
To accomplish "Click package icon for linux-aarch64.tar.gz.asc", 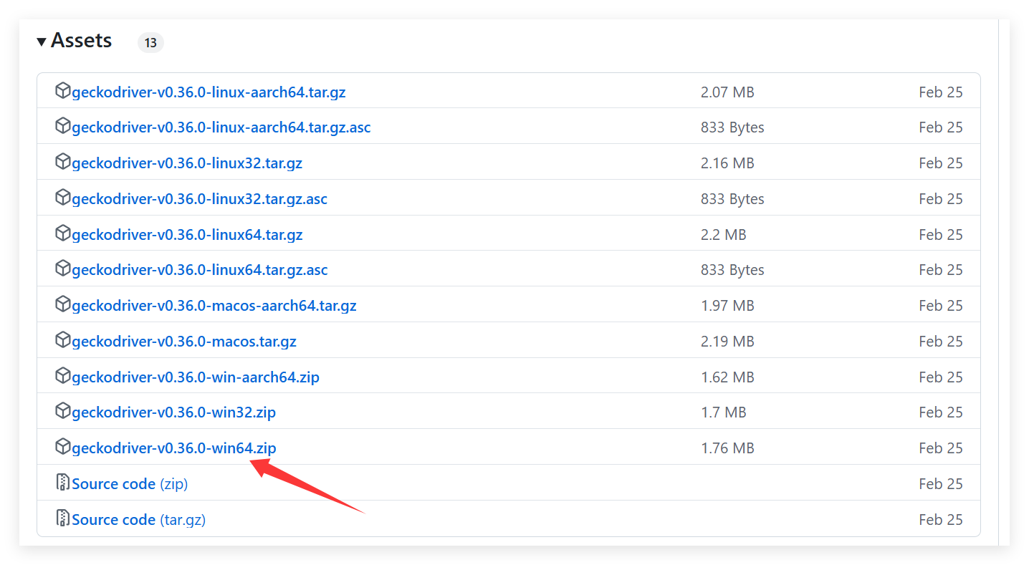I will click(x=63, y=127).
